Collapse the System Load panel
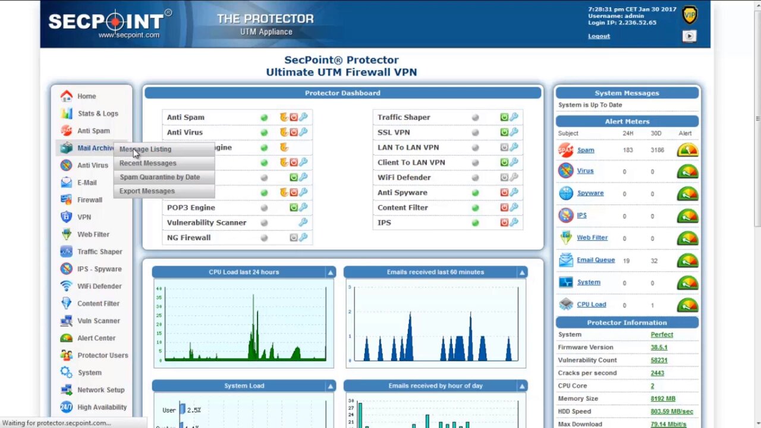Screen dimensions: 761x428 [x=330, y=386]
